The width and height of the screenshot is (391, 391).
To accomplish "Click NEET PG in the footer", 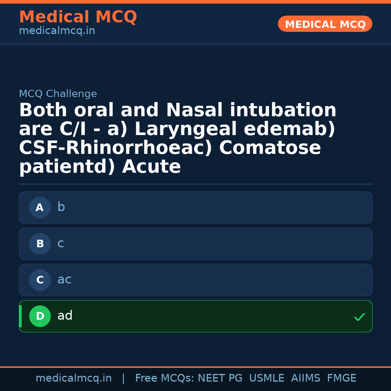I will pyautogui.click(x=220, y=378).
